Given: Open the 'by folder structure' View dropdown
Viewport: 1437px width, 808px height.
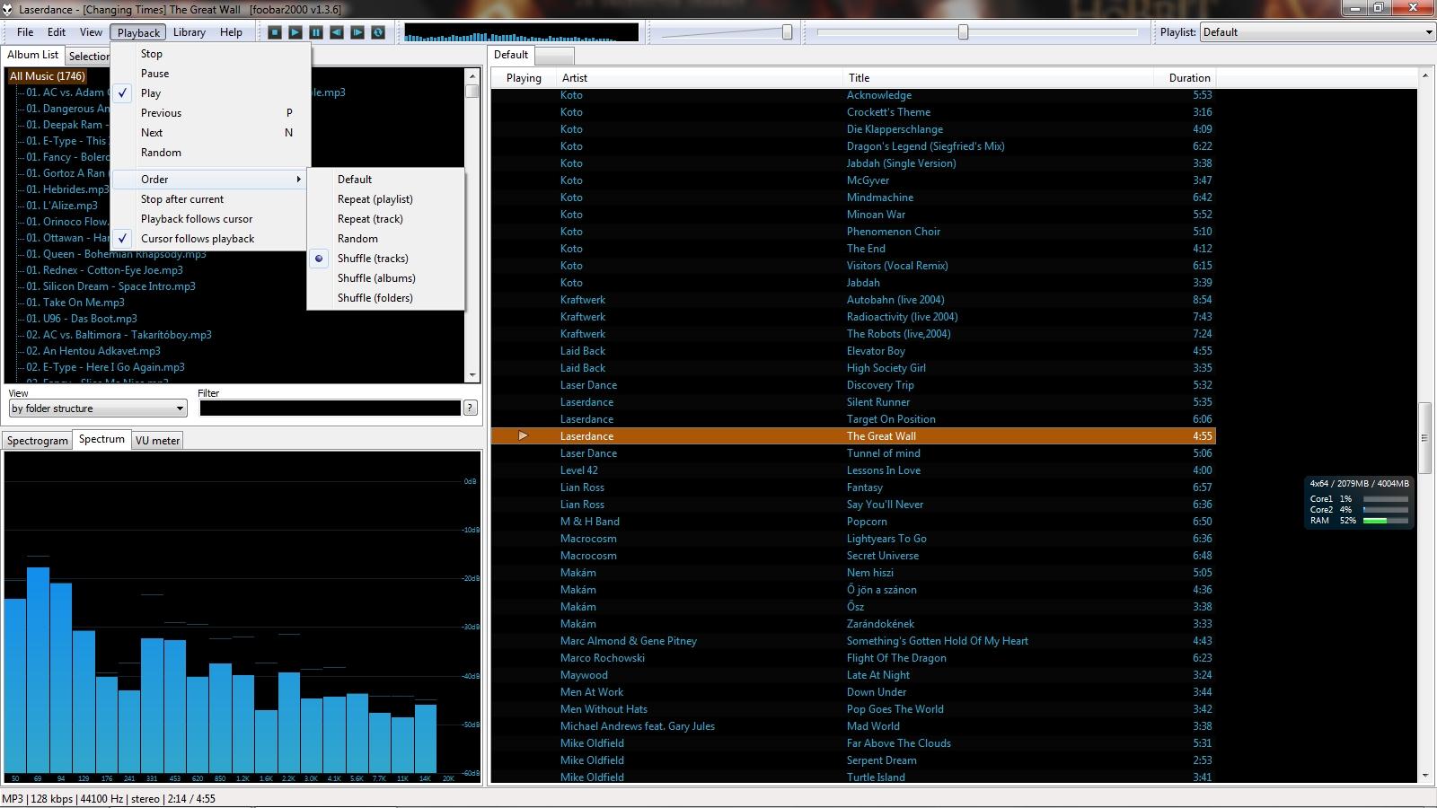Looking at the screenshot, I should [98, 408].
